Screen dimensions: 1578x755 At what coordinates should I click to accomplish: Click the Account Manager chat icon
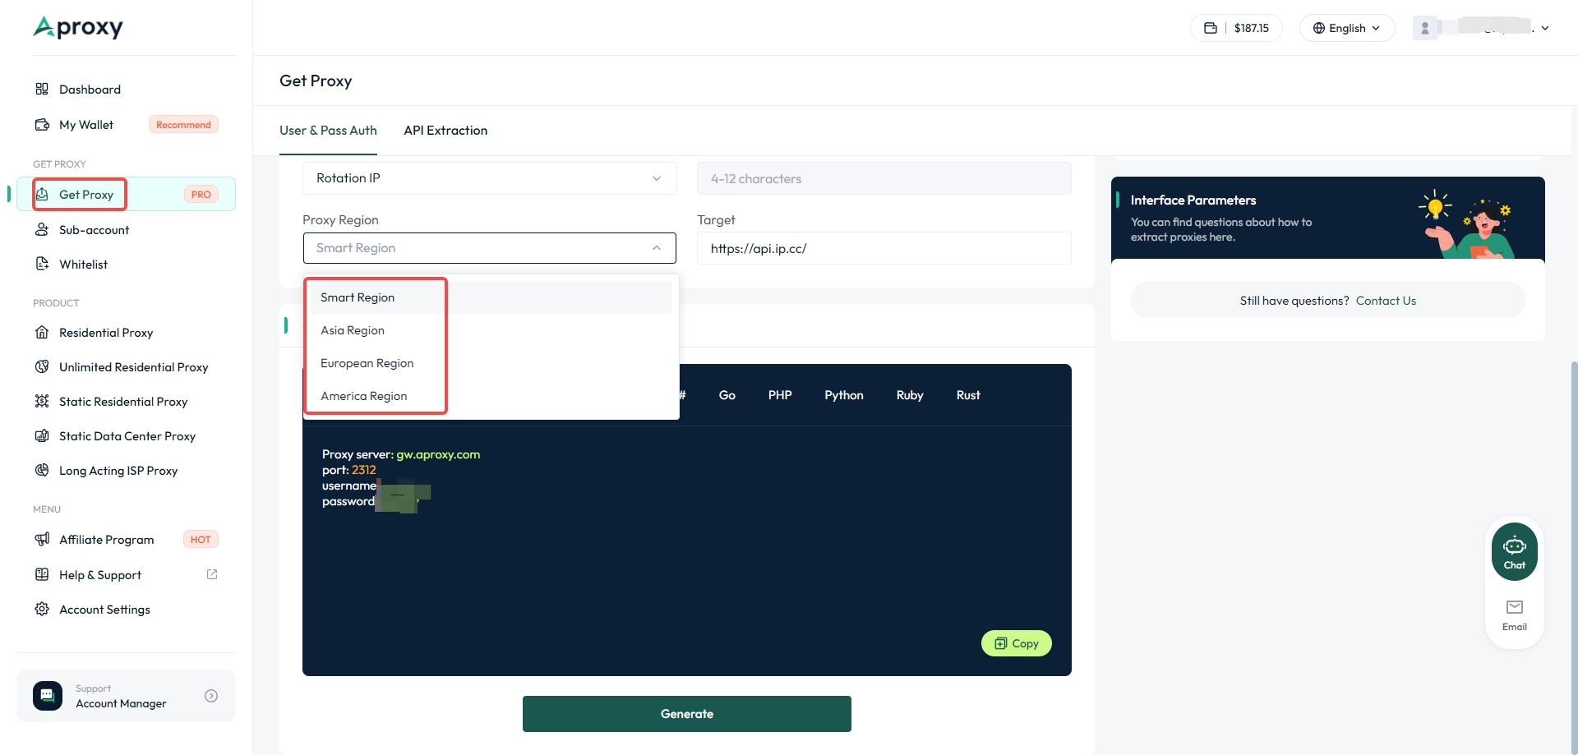pos(48,696)
